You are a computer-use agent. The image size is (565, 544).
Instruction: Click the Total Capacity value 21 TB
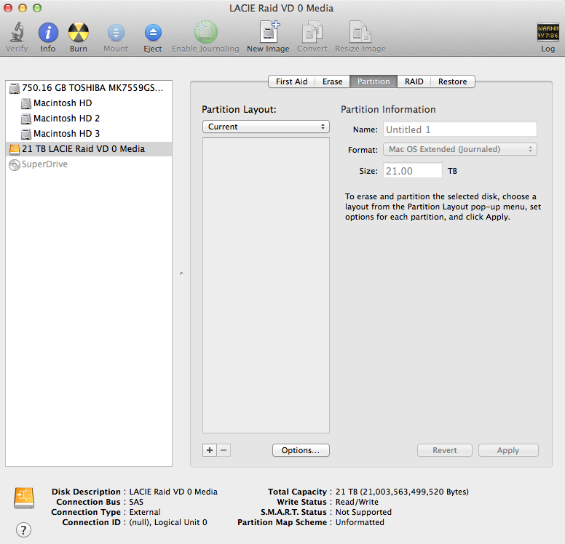click(402, 492)
